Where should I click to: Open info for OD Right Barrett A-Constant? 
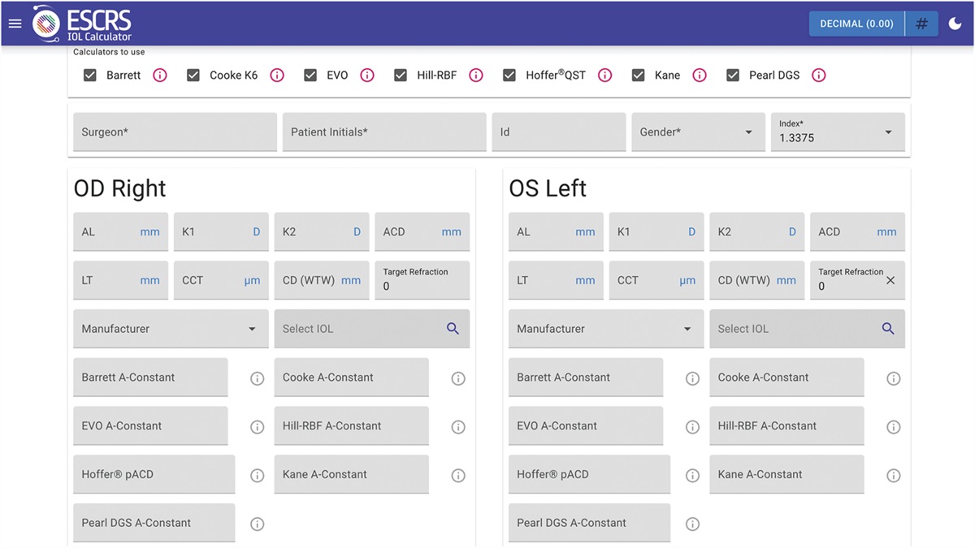coord(258,378)
